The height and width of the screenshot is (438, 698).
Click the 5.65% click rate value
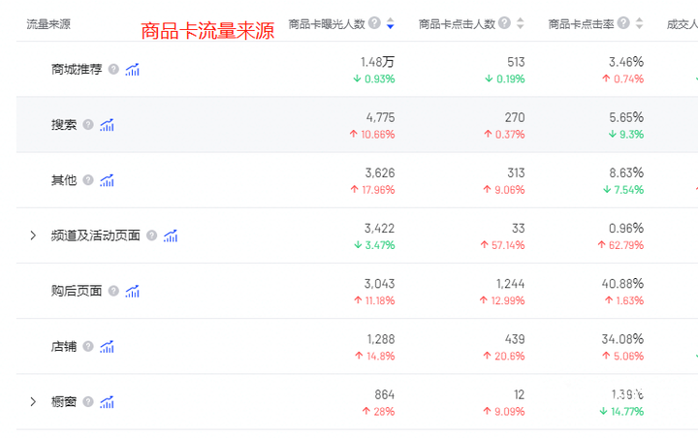pos(626,117)
